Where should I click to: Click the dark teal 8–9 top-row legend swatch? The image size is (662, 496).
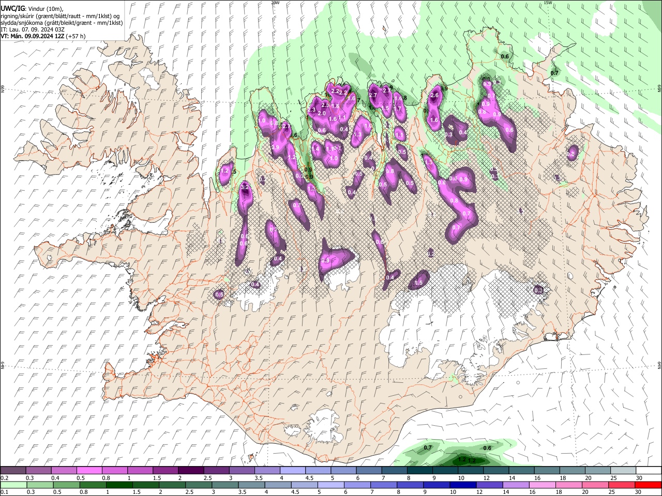tap(420, 471)
